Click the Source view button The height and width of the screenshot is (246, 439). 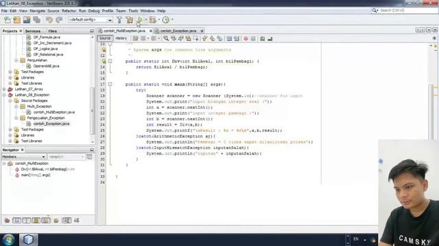click(105, 38)
